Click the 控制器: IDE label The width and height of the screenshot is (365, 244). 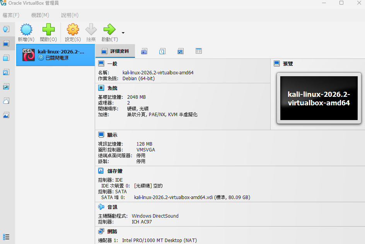pos(110,180)
